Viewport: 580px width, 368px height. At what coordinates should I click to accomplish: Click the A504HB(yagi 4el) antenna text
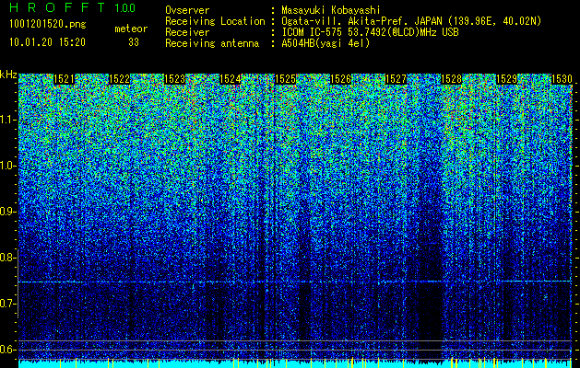tap(326, 43)
